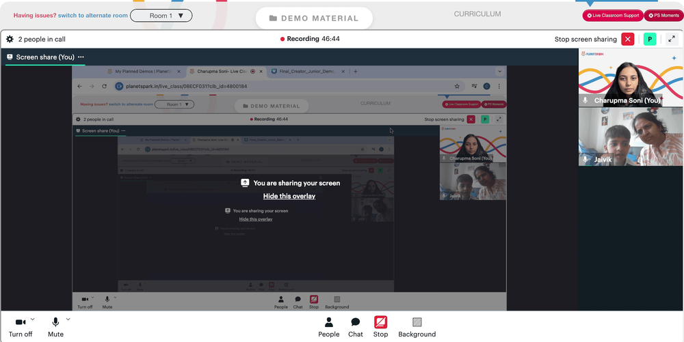Open the tab search chevron in browser
The width and height of the screenshot is (684, 342).
(x=499, y=72)
